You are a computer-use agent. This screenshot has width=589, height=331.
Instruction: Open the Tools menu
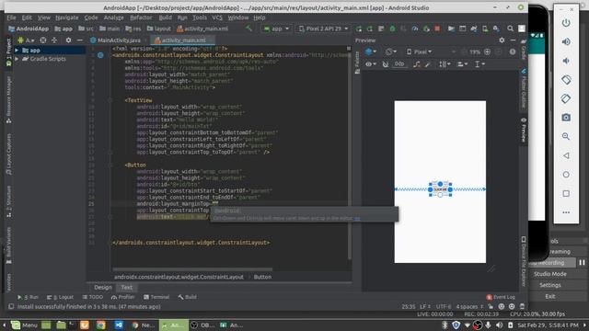pos(199,17)
